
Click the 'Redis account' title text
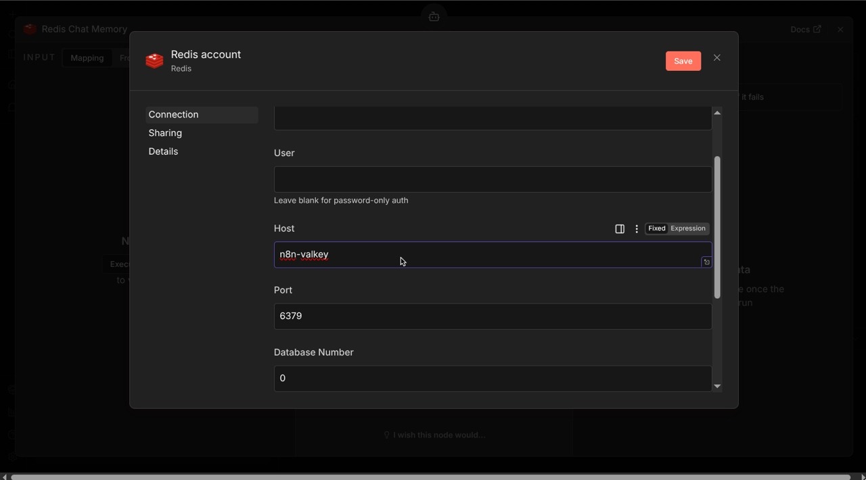point(206,55)
